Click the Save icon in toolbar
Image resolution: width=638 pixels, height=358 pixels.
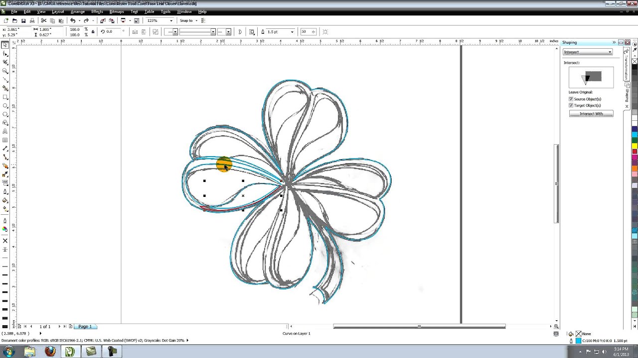point(23,20)
